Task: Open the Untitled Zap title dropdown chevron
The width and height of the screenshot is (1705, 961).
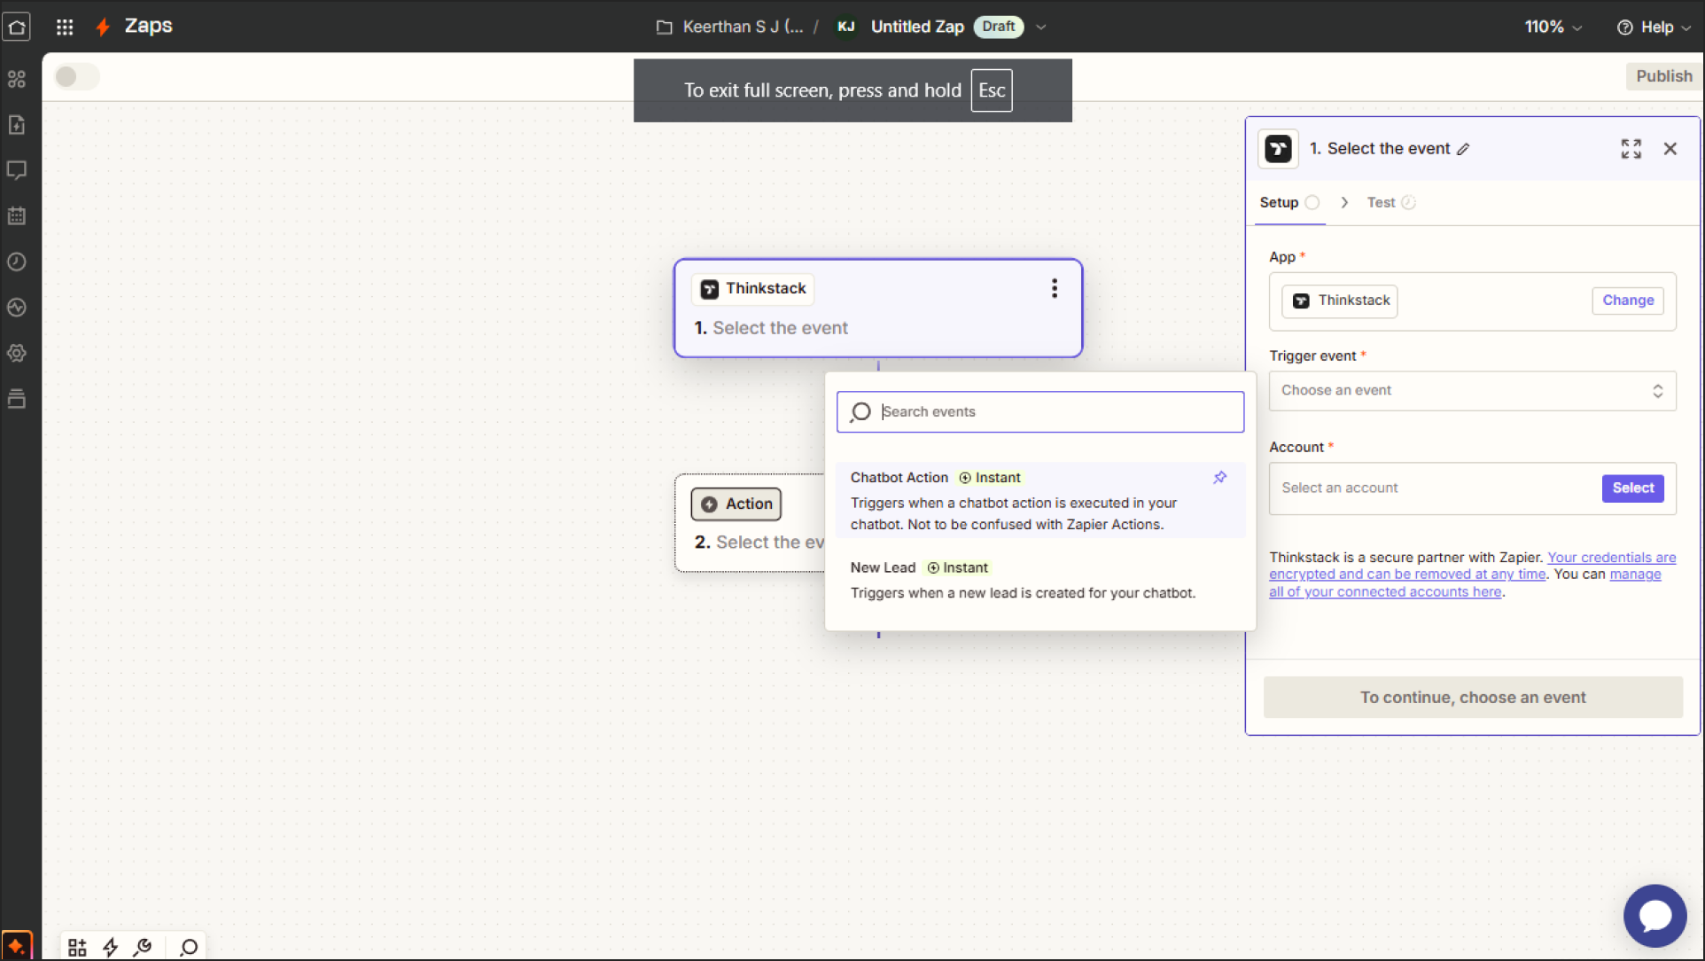Action: (1041, 27)
